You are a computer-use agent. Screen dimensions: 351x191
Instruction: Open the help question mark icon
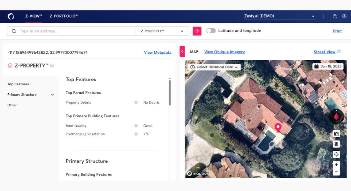(x=335, y=16)
